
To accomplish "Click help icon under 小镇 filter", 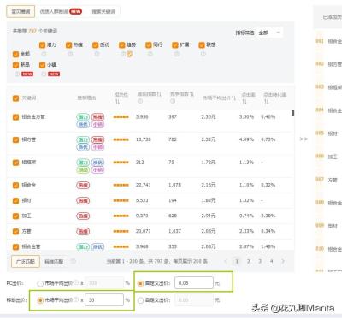I will tap(44, 74).
